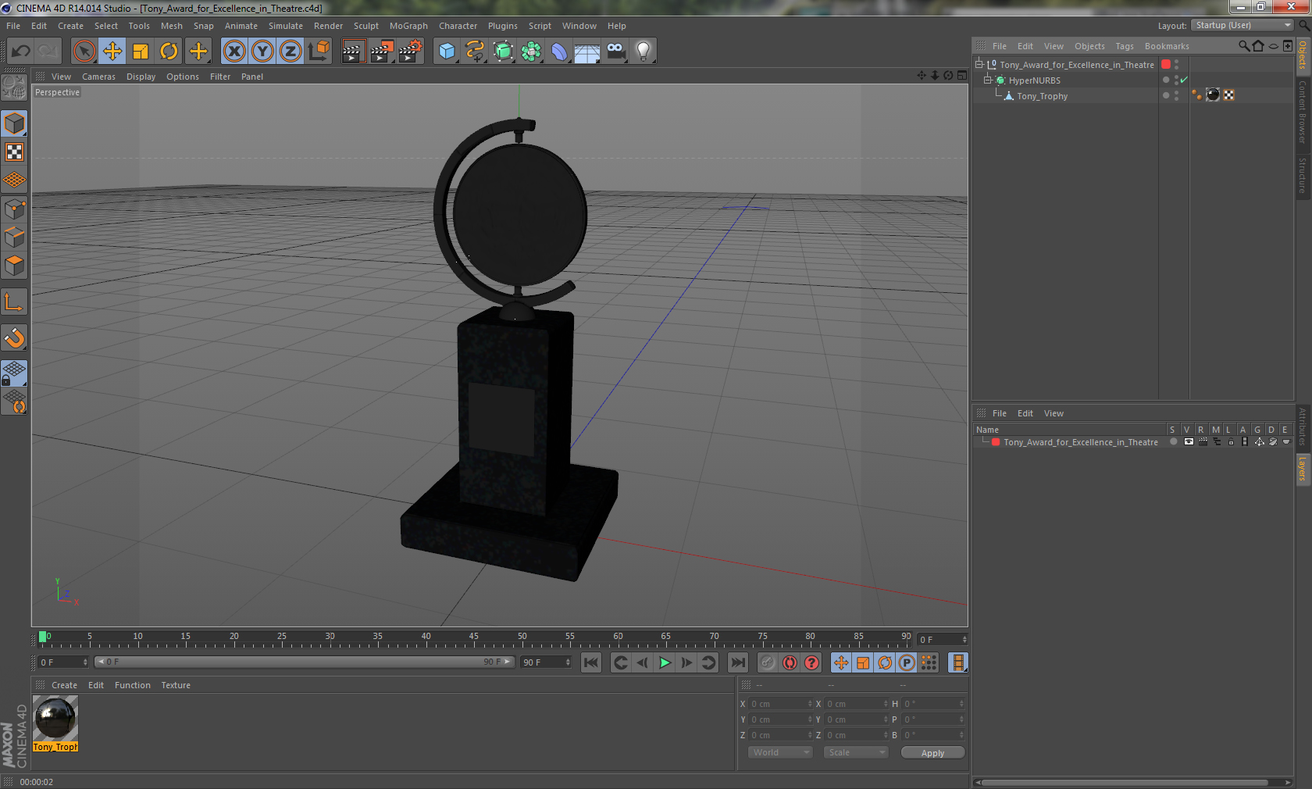
Task: Toggle Y-axis lock
Action: [x=262, y=52]
